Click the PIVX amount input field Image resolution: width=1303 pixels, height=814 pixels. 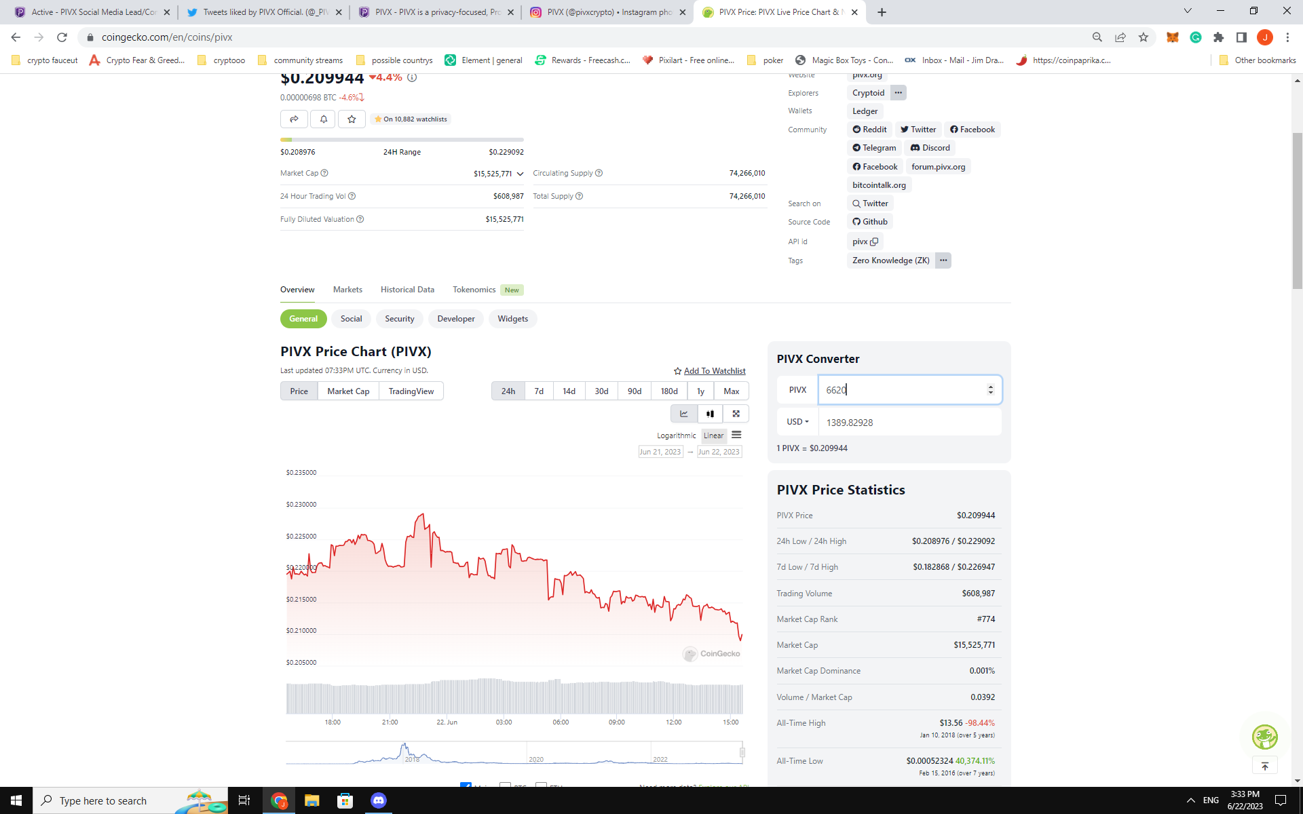coord(901,390)
